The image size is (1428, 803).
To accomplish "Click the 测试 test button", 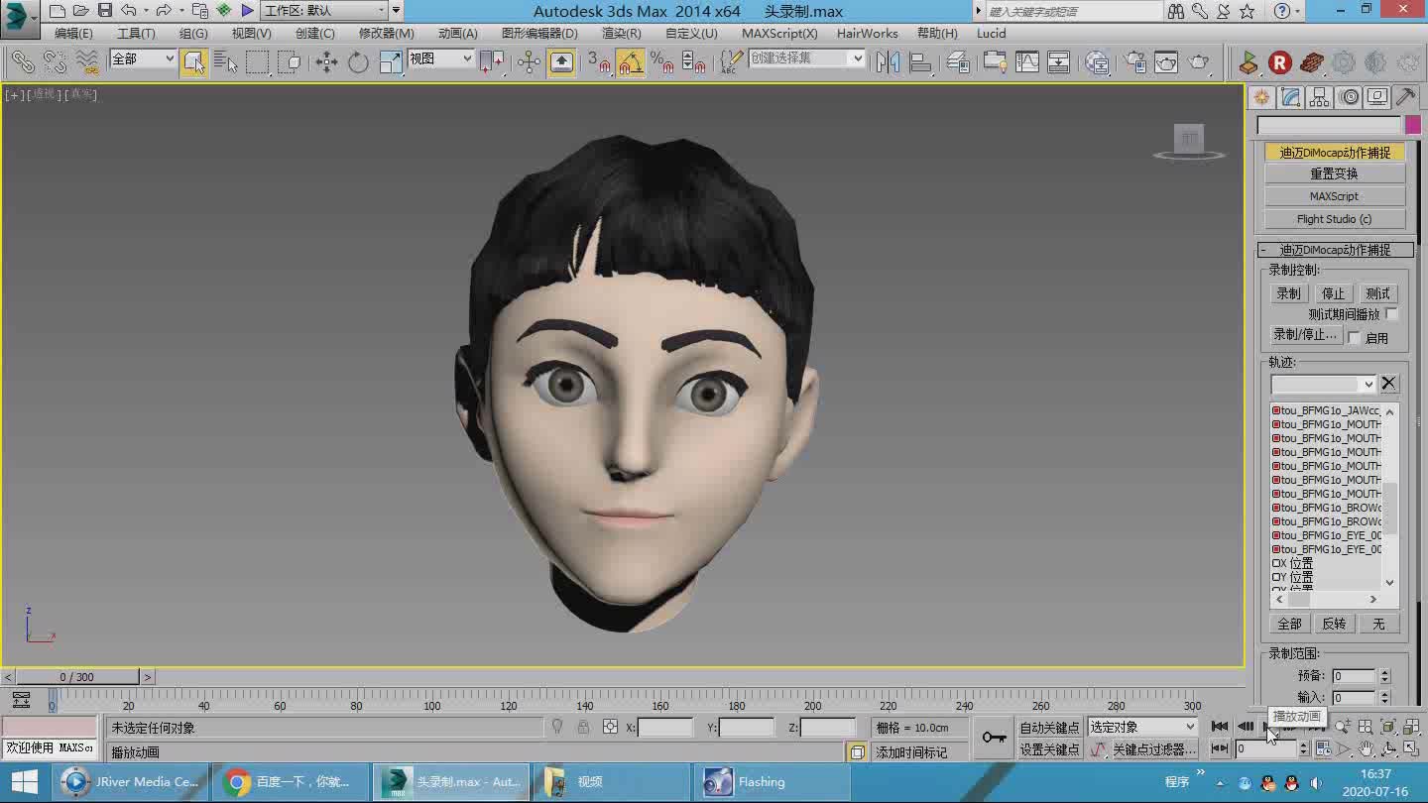I will pyautogui.click(x=1377, y=293).
